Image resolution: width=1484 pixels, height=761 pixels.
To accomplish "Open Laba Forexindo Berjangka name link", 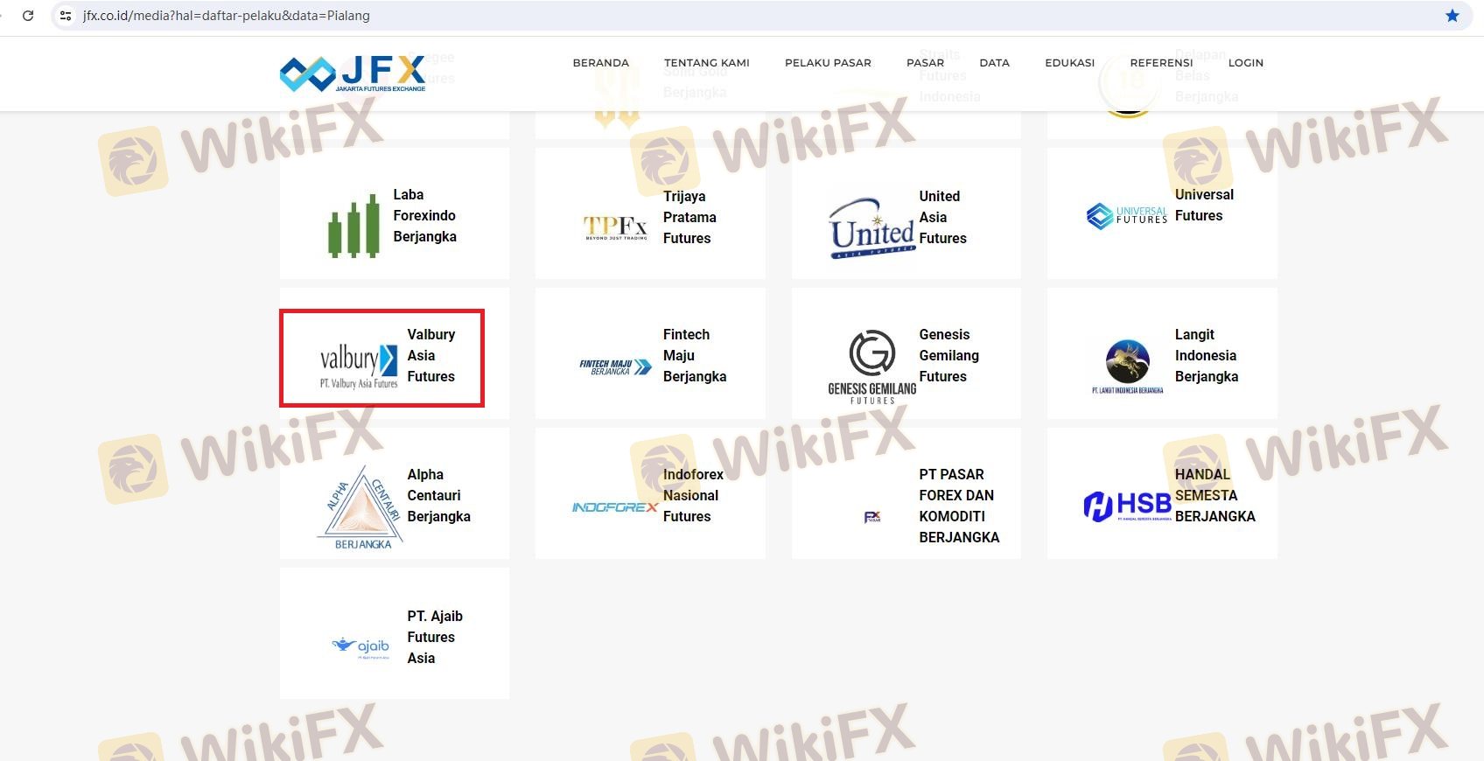I will pos(424,216).
